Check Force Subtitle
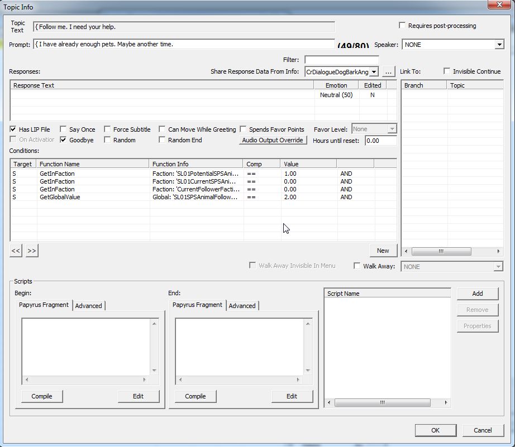Screen dimensions: 515x447 107,129
